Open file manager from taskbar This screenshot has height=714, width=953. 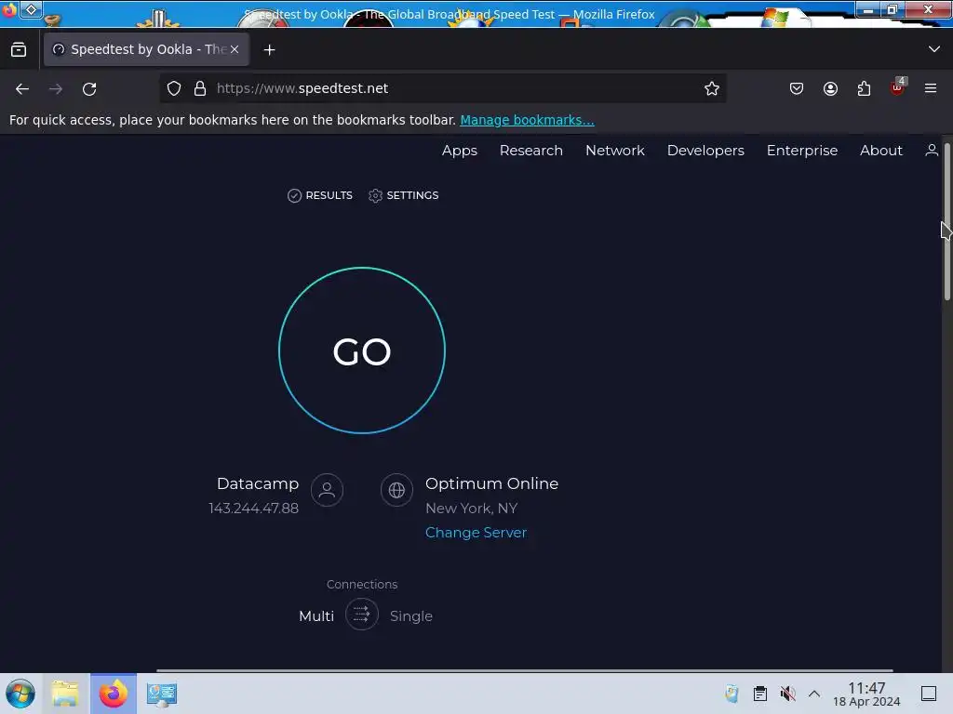(65, 694)
